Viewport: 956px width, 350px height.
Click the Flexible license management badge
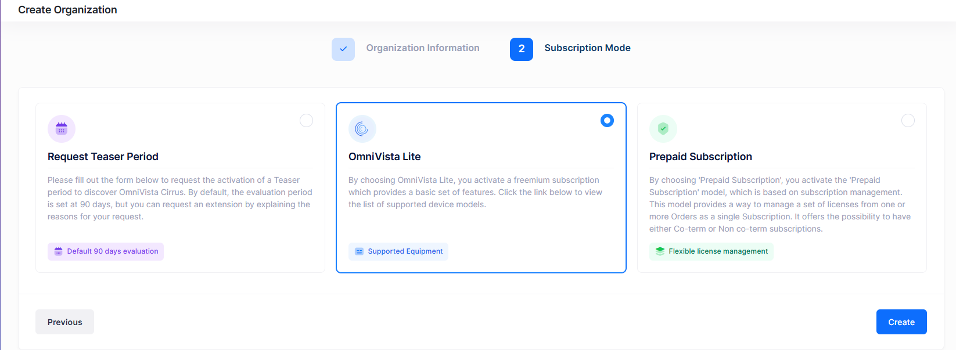click(x=711, y=251)
